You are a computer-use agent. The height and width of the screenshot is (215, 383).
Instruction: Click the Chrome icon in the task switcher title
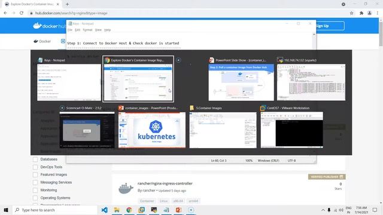(x=107, y=60)
